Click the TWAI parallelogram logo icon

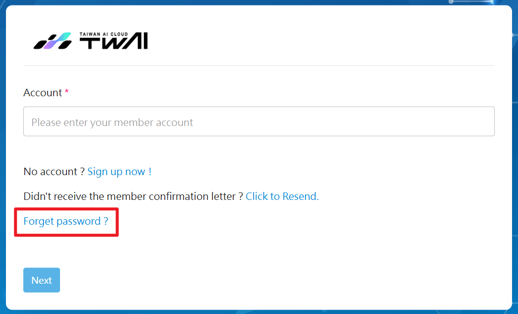[52, 41]
